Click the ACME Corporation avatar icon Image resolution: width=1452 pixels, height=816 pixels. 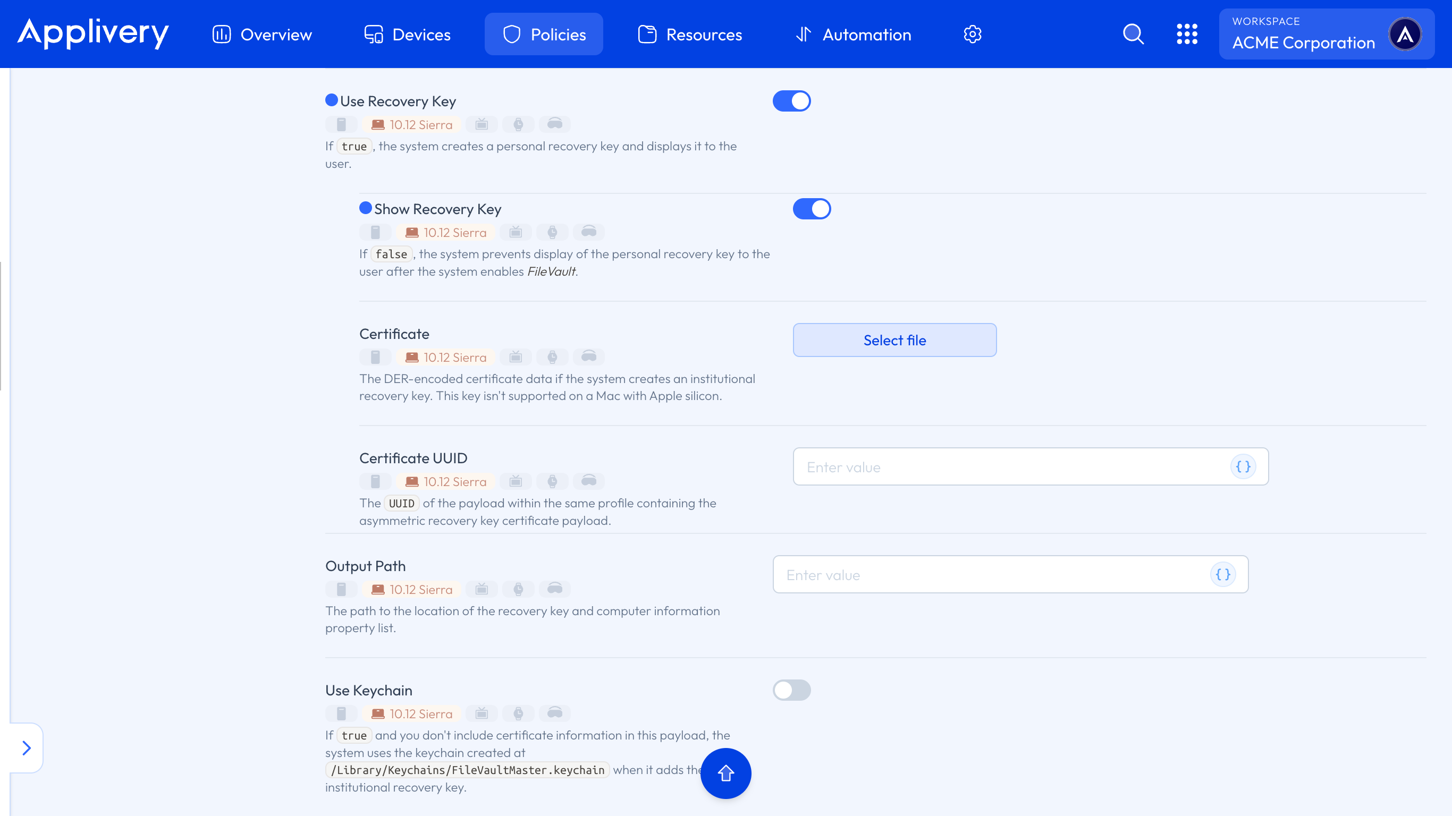(1405, 35)
